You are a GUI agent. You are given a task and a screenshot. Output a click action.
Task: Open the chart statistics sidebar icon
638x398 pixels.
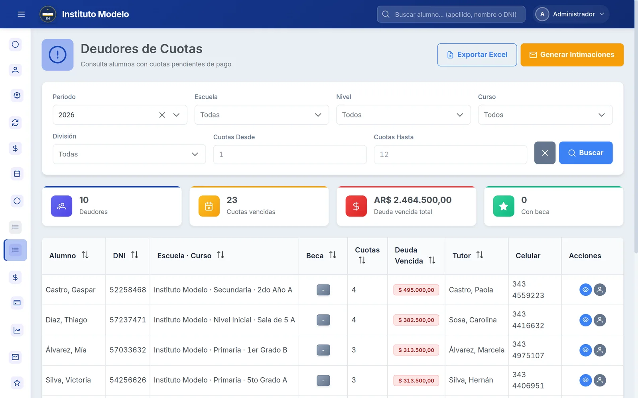pos(17,330)
